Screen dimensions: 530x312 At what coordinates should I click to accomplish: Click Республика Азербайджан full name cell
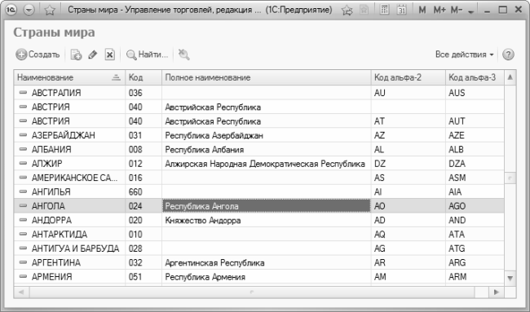pyautogui.click(x=267, y=135)
